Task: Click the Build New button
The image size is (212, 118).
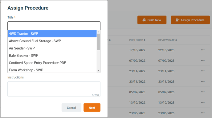Action: point(152,20)
